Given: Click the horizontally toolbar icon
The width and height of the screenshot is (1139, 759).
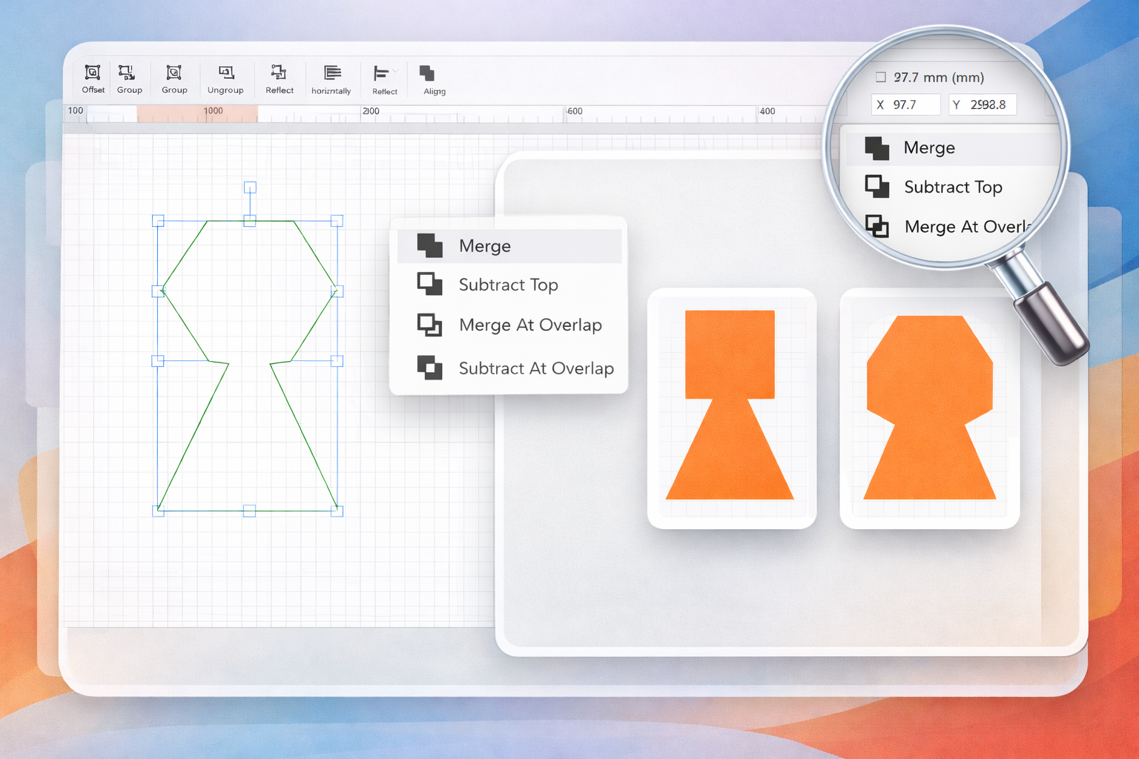Looking at the screenshot, I should pos(331,73).
